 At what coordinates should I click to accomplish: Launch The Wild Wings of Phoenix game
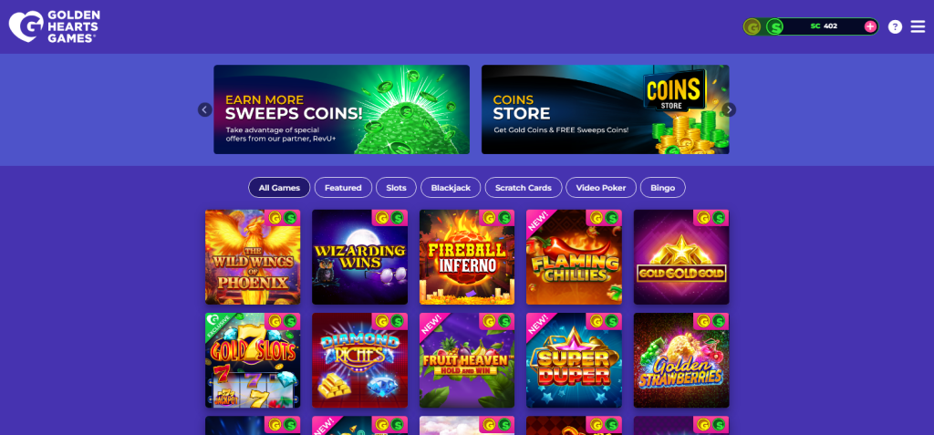pos(253,257)
